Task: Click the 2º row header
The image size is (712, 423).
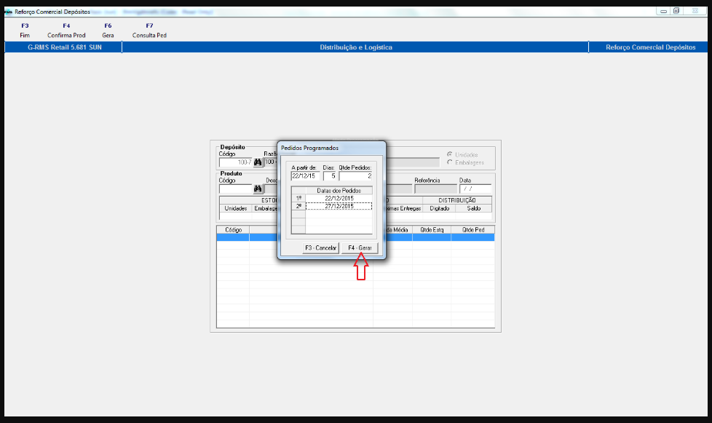Action: point(298,206)
